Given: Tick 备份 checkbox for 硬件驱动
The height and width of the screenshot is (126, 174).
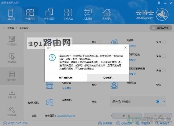Looking at the screenshot, I should pos(164,84).
